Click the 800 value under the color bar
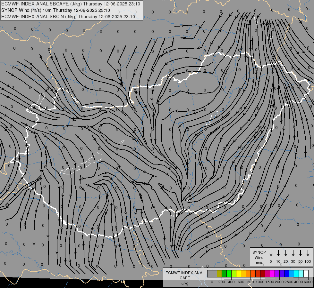 [x=250, y=282]
